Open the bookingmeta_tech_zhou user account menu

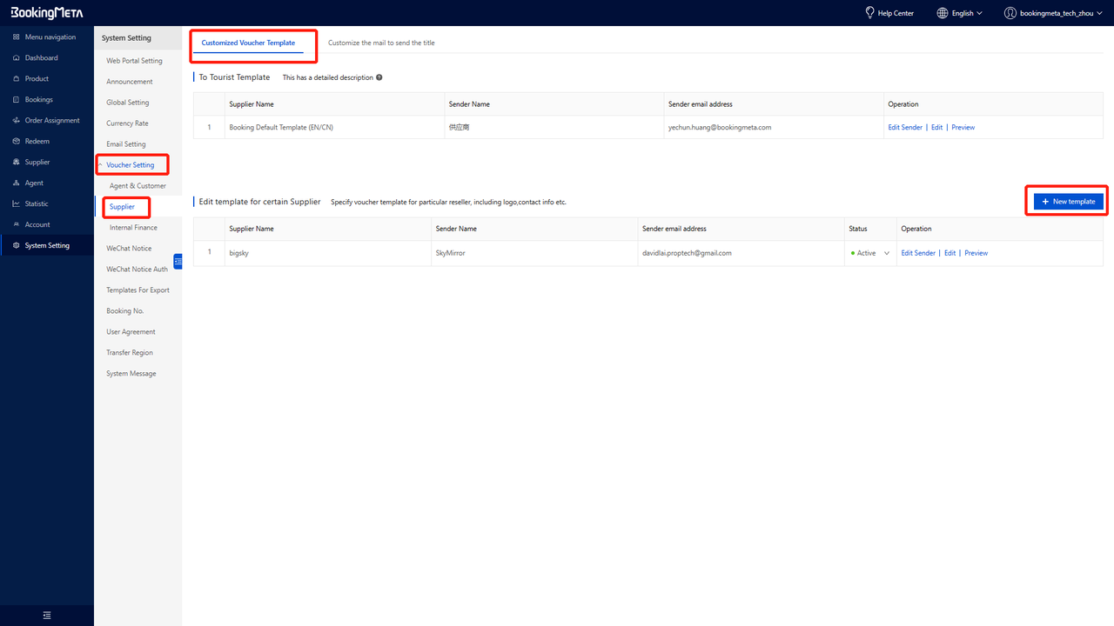click(1053, 13)
